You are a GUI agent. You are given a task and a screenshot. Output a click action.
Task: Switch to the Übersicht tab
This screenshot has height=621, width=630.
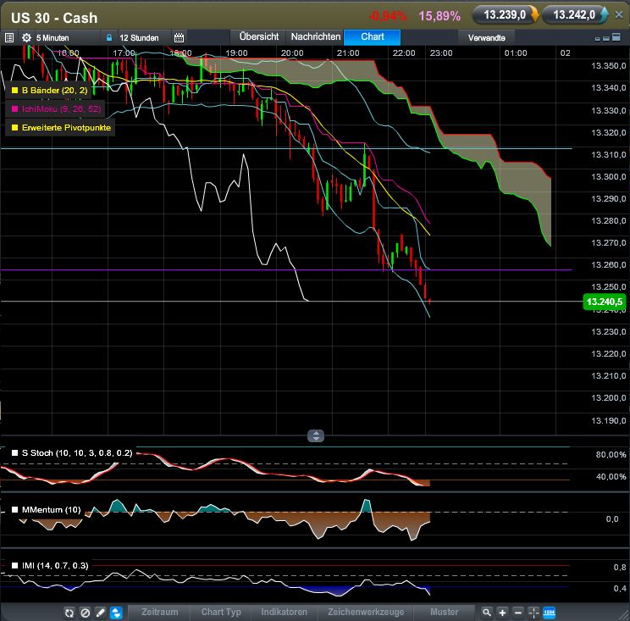click(x=259, y=36)
